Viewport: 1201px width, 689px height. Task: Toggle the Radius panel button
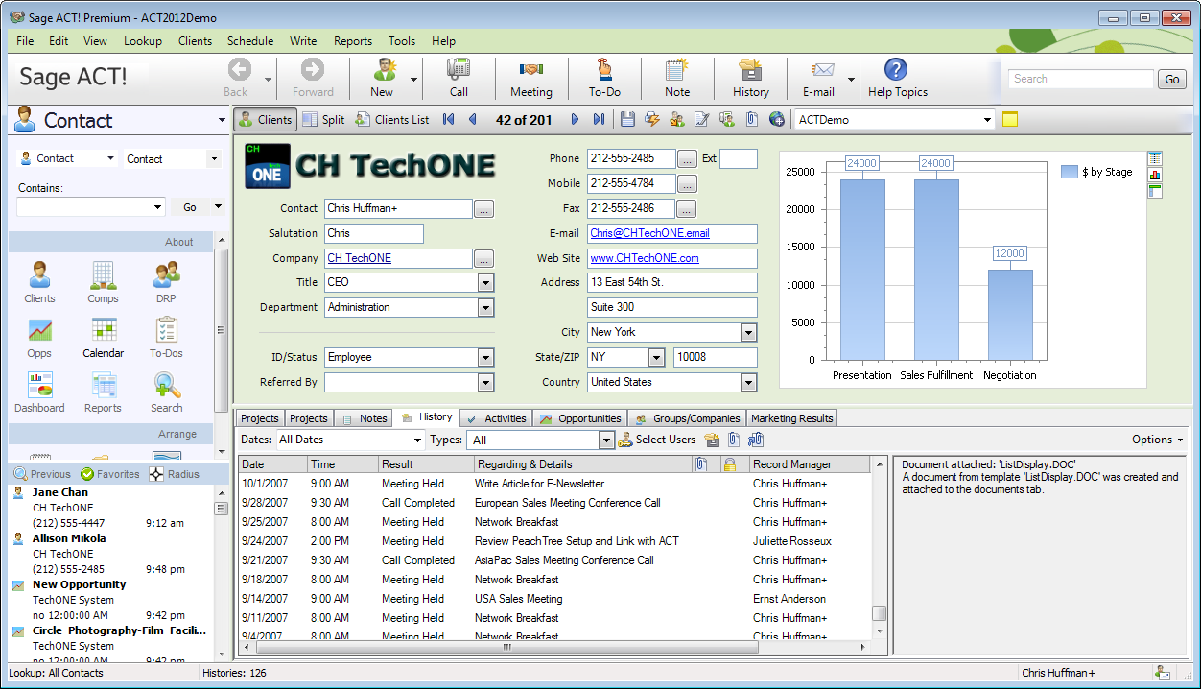(x=175, y=474)
